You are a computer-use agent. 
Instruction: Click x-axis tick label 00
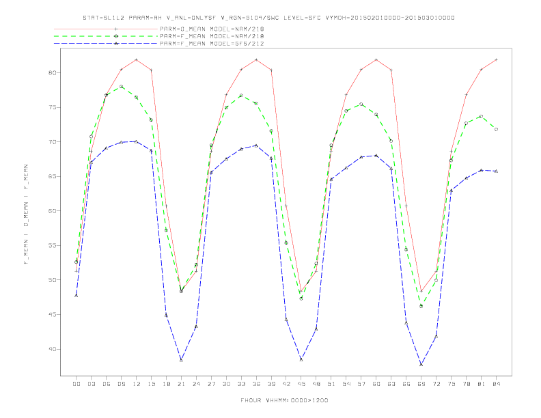point(77,384)
